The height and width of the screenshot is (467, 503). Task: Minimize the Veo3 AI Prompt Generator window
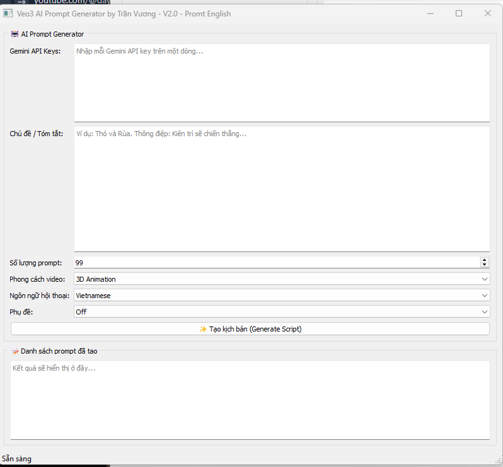coord(430,13)
